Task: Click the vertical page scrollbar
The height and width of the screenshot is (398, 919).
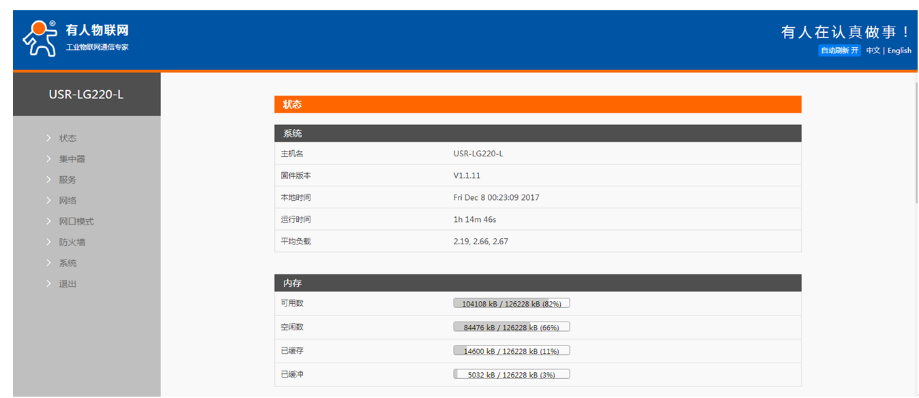Action: pos(916,143)
